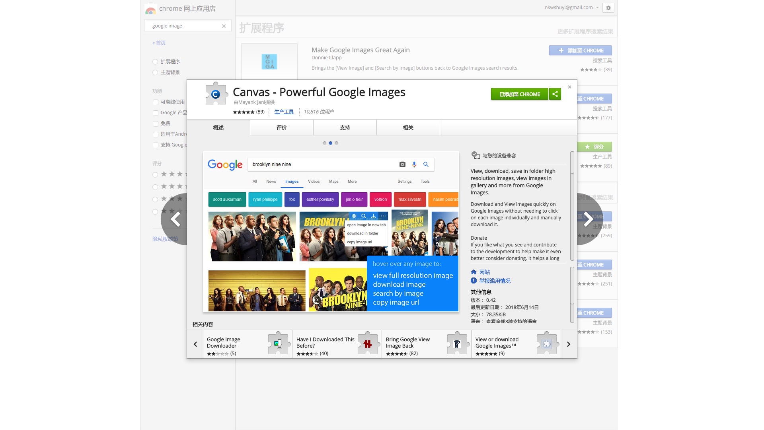Switch to the 评价 tab
This screenshot has width=764, height=430.
pyautogui.click(x=281, y=127)
